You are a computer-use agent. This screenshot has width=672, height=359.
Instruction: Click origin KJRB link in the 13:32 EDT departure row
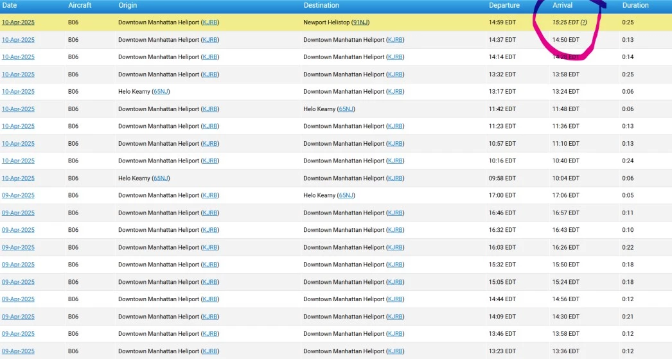[x=210, y=74]
